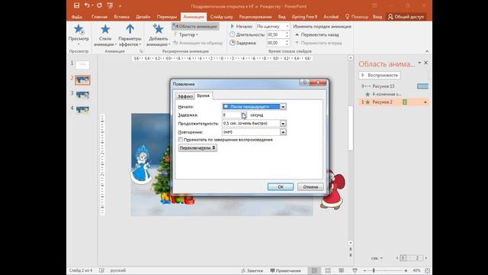The width and height of the screenshot is (488, 275).
Task: Toggle Заметки notes in the status bar
Action: [x=252, y=270]
